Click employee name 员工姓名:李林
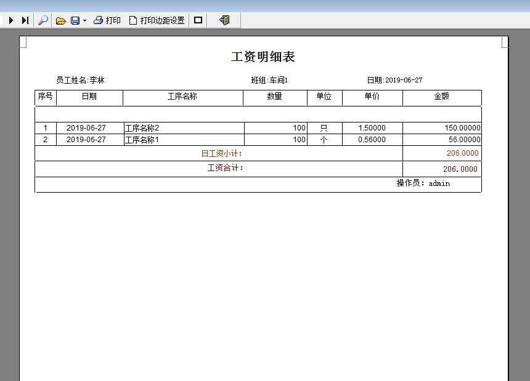Image resolution: width=530 pixels, height=381 pixels. pyautogui.click(x=81, y=80)
